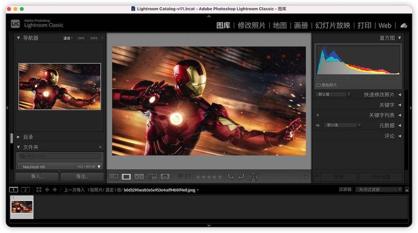Set navigator zoom to 100%
Viewport: 418px width, 233px height.
pyautogui.click(x=81, y=38)
